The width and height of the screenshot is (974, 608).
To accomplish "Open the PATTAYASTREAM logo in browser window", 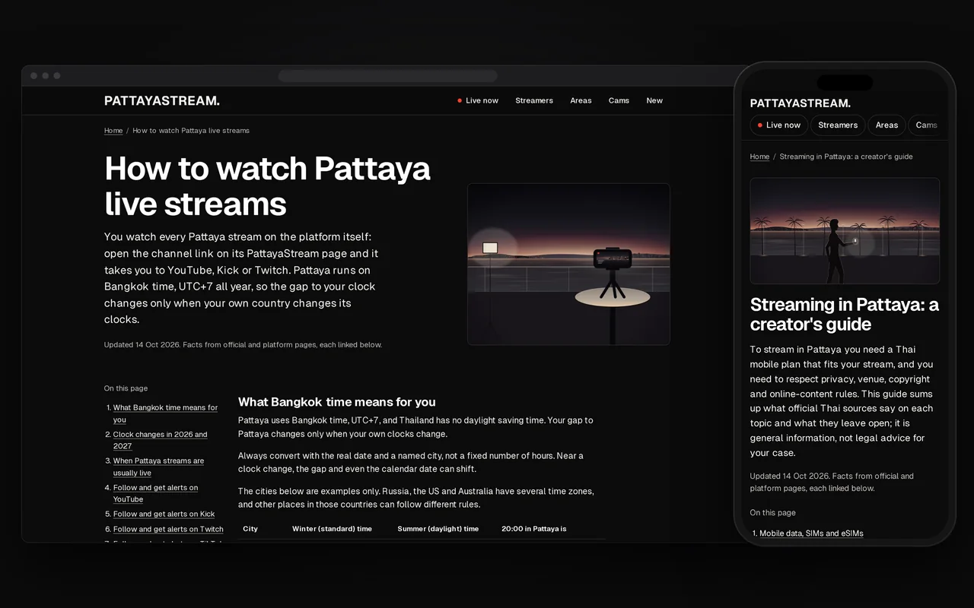I will (x=161, y=100).
